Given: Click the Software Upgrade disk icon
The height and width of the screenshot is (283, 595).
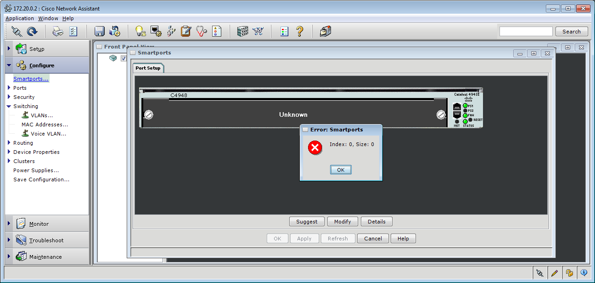Looking at the screenshot, I should (115, 31).
